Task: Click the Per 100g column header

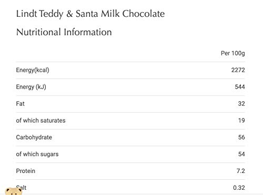Action: click(232, 53)
